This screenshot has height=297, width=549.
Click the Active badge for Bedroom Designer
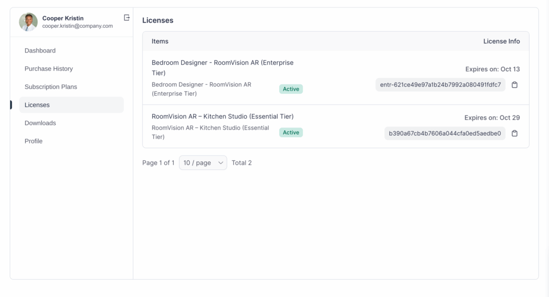(291, 89)
